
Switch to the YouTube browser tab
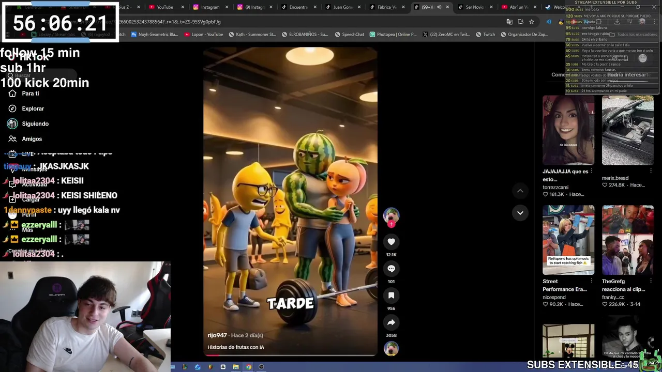[164, 7]
